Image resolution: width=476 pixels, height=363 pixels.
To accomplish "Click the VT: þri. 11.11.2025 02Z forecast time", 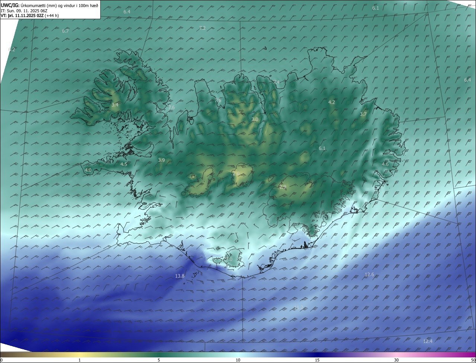I will click(x=29, y=16).
